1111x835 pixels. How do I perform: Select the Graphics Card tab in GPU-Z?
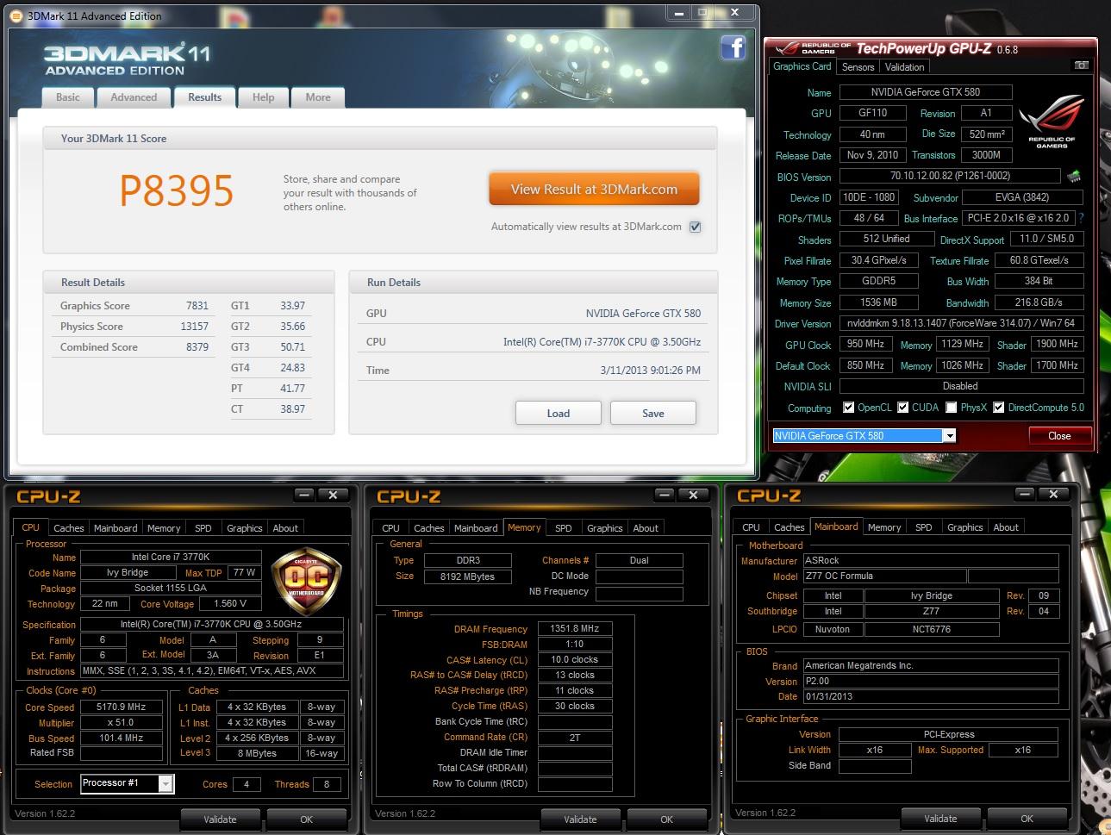[802, 66]
